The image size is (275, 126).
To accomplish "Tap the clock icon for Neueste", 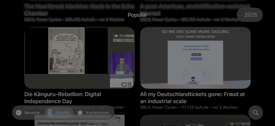I will point(19,113).
